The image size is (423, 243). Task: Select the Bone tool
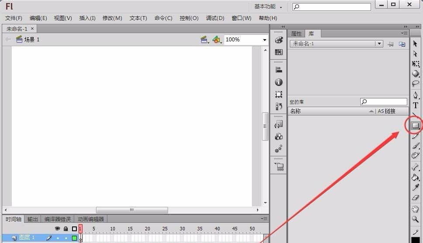tap(416, 167)
